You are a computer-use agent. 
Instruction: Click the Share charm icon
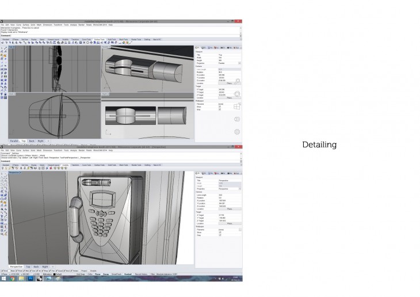(x=236, y=93)
